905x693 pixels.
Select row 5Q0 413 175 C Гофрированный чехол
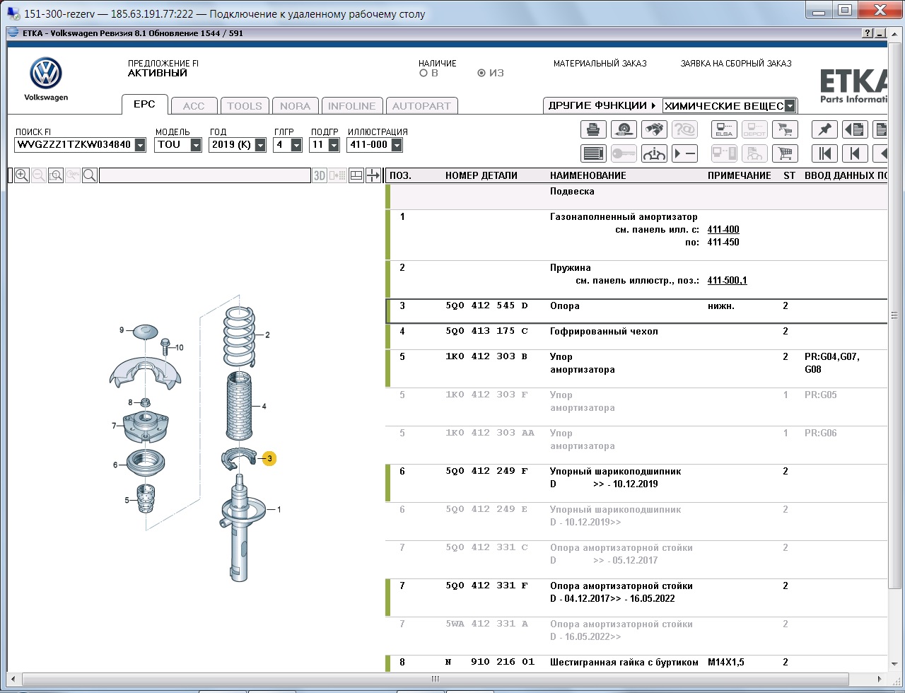[636, 337]
